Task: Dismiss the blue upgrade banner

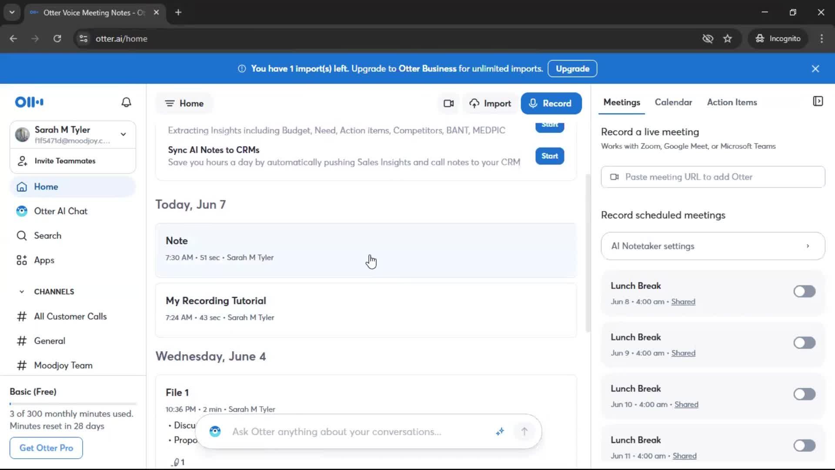Action: (815, 69)
